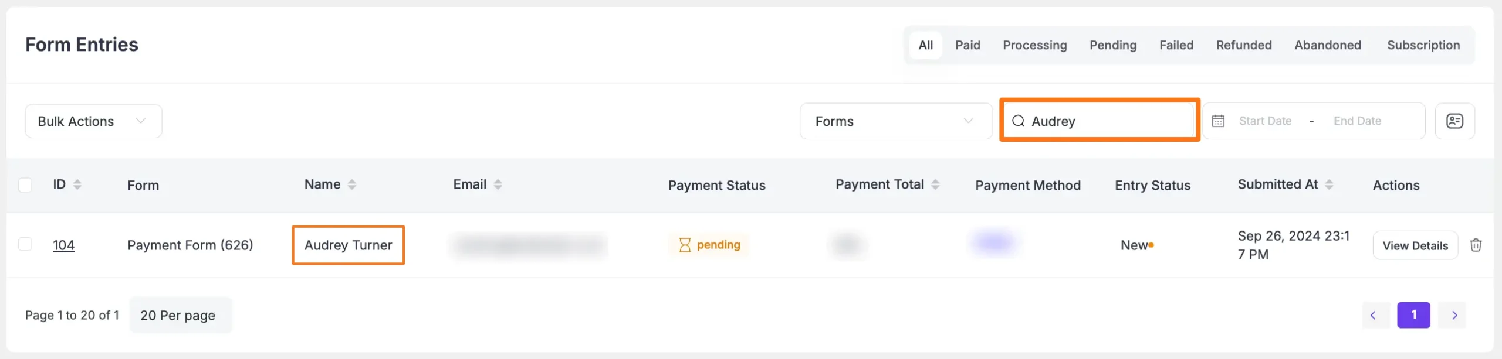Click the column display settings icon
The height and width of the screenshot is (359, 1502).
pos(1454,121)
